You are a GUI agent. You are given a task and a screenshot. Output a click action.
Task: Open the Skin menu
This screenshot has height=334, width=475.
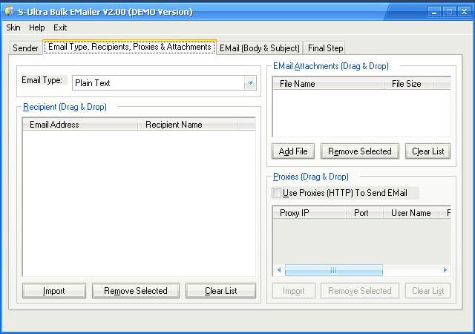(x=13, y=27)
